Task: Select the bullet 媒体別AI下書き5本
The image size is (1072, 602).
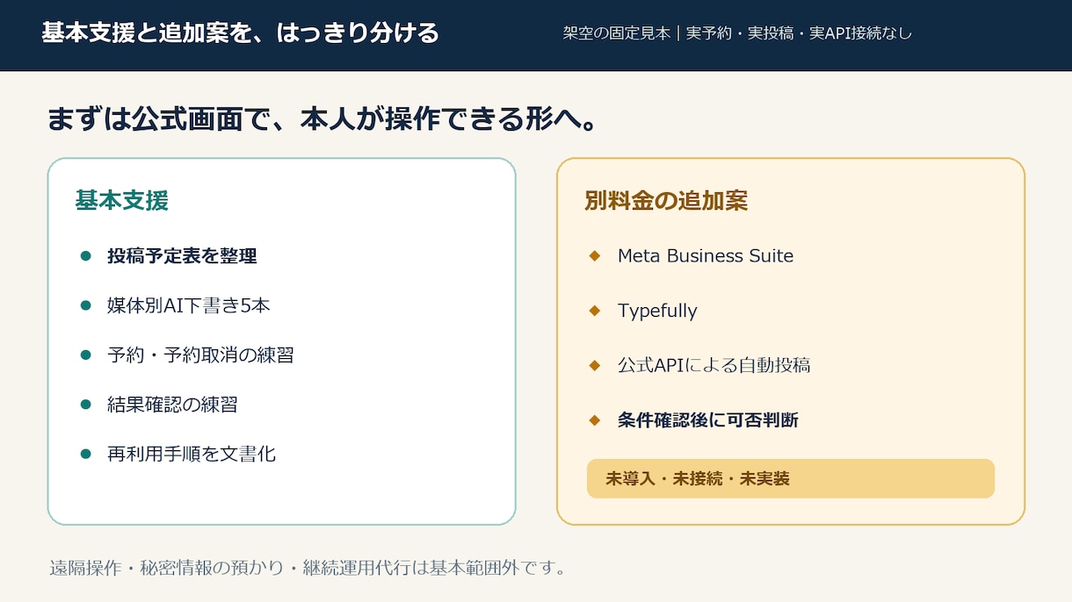Action: coord(188,305)
